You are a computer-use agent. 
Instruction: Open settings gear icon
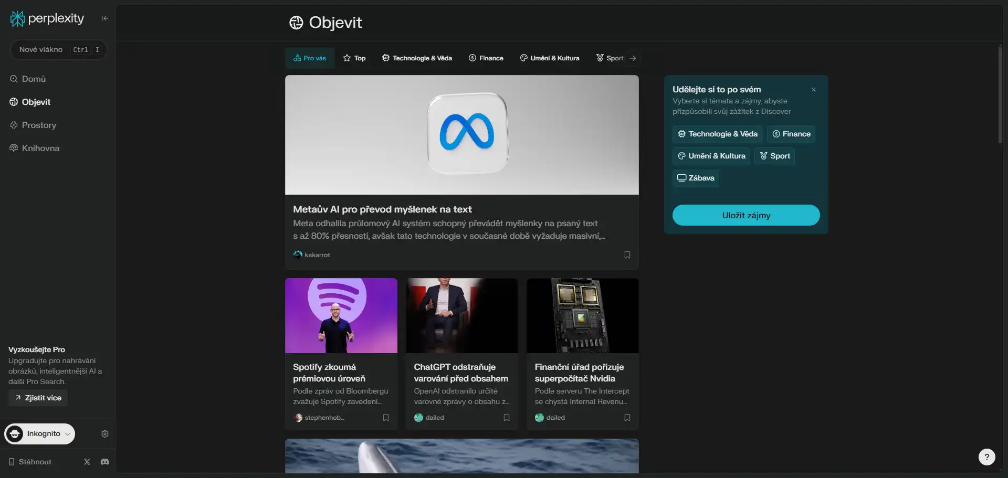105,434
